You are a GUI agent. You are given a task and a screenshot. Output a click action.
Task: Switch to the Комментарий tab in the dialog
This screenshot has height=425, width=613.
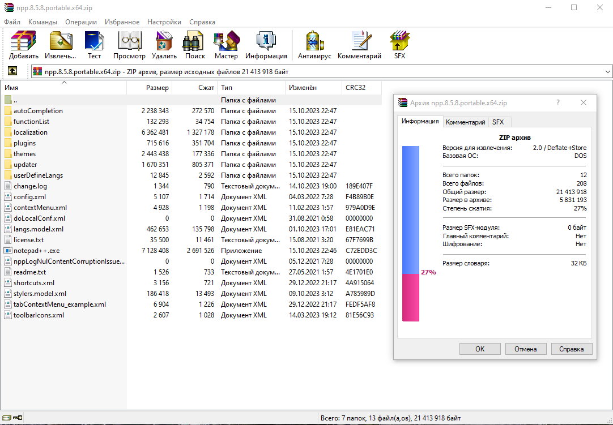tap(465, 122)
